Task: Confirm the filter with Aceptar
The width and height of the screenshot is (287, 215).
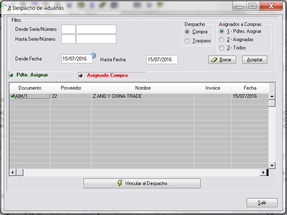Action: [255, 60]
